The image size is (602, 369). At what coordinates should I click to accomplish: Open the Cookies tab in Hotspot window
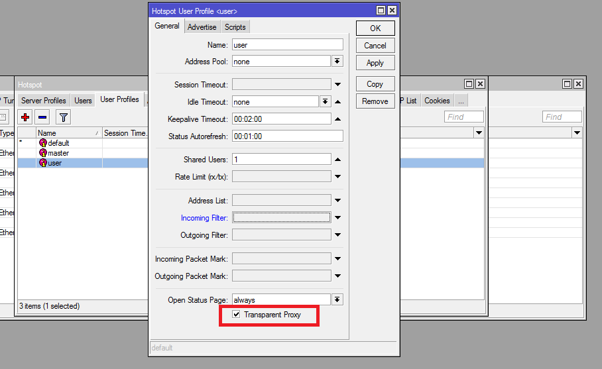(437, 101)
